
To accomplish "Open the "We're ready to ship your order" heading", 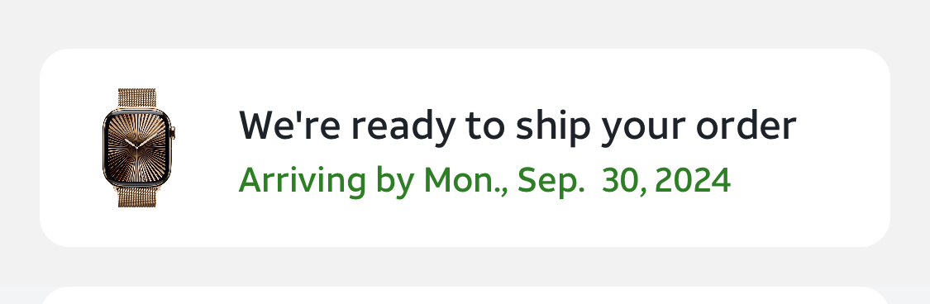I will click(517, 127).
